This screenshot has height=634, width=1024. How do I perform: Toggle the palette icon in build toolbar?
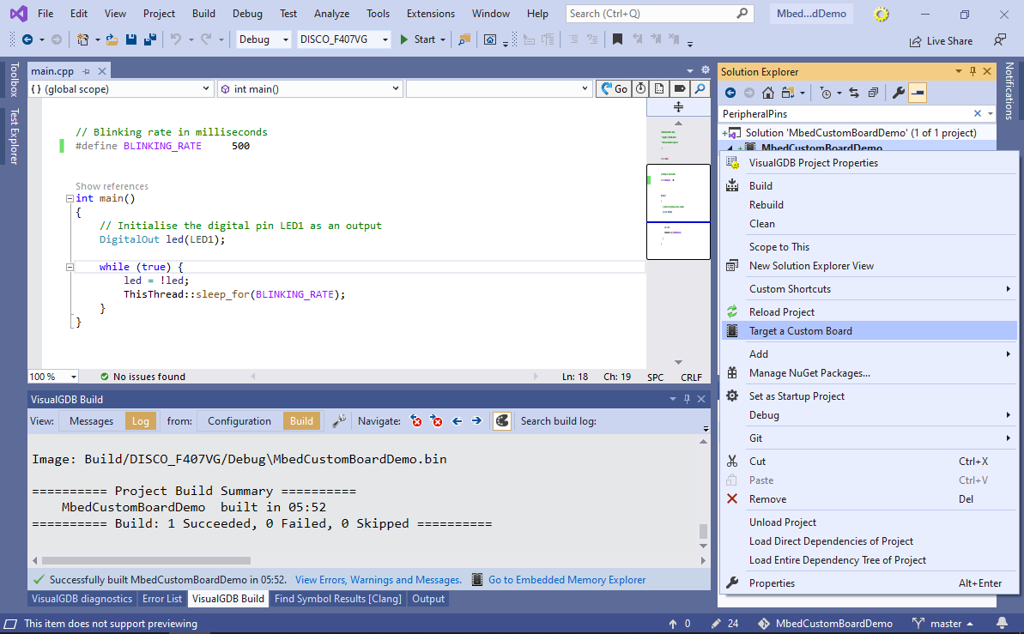pyautogui.click(x=501, y=421)
